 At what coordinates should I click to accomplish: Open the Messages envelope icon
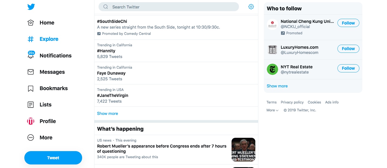click(31, 72)
